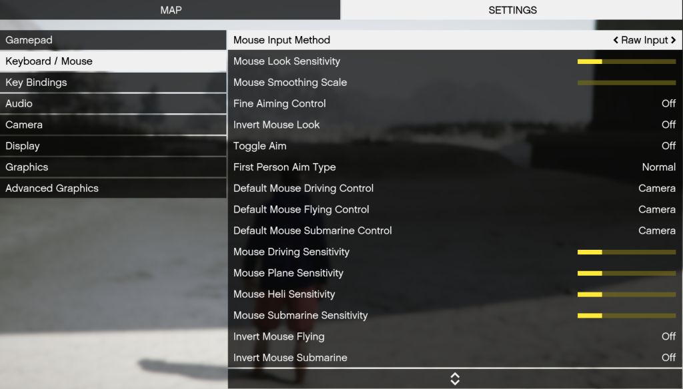
Task: Click the left arrow beside Raw Input
Action: [616, 40]
